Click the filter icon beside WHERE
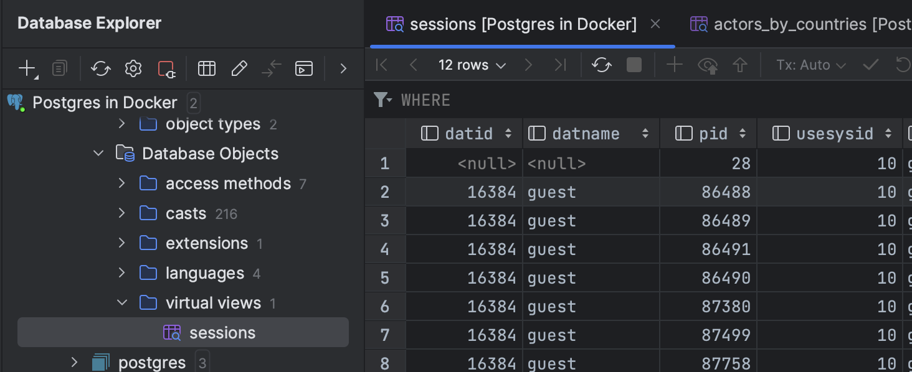Image resolution: width=912 pixels, height=372 pixels. pos(382,100)
